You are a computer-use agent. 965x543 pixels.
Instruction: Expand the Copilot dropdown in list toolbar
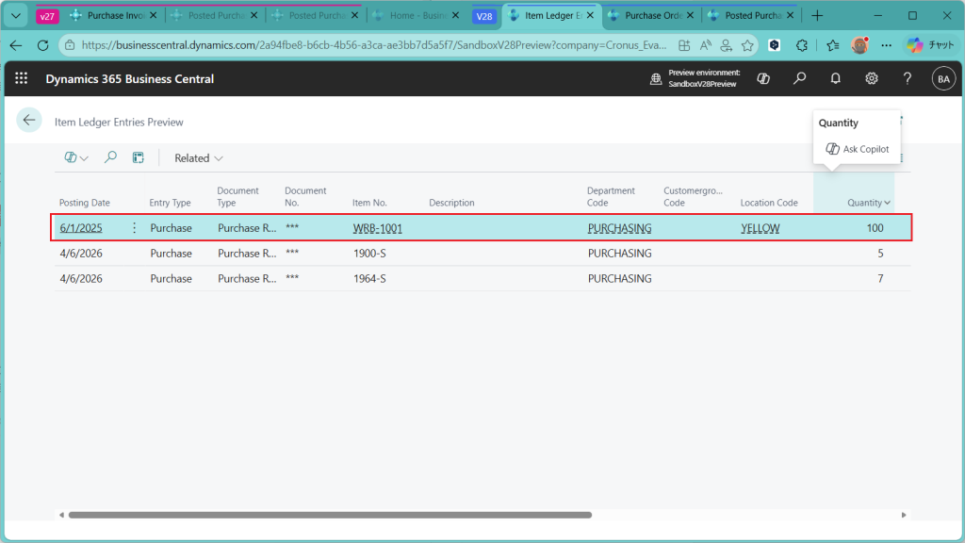click(x=76, y=158)
